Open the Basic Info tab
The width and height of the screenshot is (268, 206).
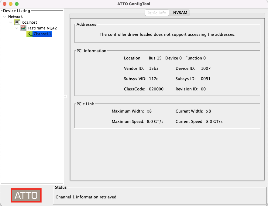point(157,13)
